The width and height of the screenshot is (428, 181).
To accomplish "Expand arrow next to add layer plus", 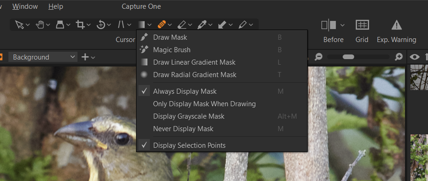I will [x=93, y=57].
